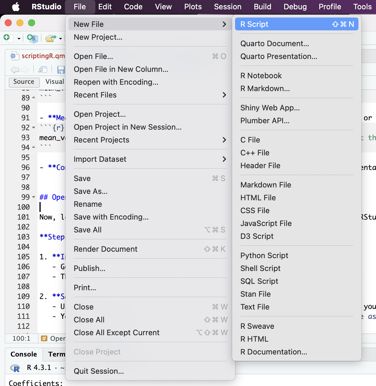Choose Quarto Document... from the submenu
Image resolution: width=376 pixels, height=386 pixels.
[x=275, y=44]
